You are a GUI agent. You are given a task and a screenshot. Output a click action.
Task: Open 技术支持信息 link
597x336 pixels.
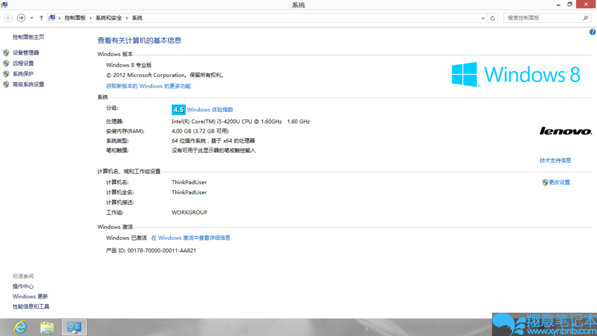(555, 160)
